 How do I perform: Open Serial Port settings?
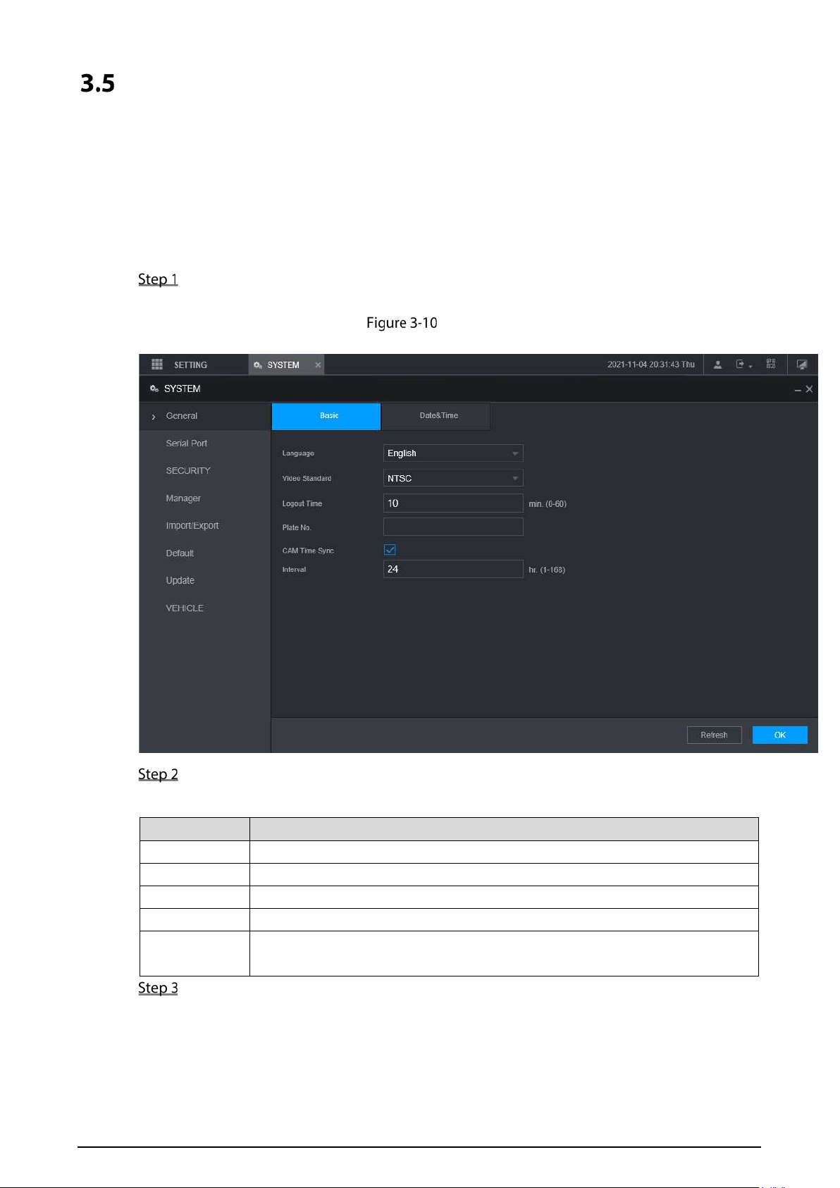pos(187,443)
